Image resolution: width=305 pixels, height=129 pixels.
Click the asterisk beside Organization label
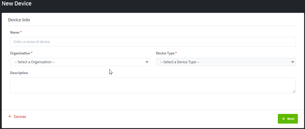pos(32,53)
